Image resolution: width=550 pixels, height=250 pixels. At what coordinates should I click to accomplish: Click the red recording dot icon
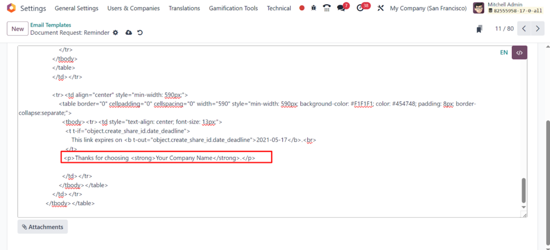click(x=302, y=8)
